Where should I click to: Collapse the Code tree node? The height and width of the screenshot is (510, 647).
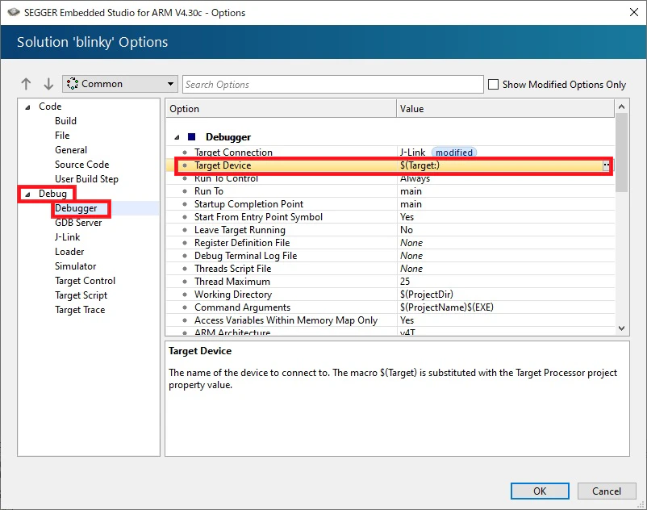click(27, 107)
